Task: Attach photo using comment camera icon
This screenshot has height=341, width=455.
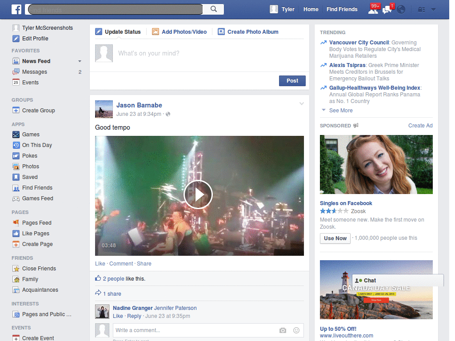Action: [283, 330]
